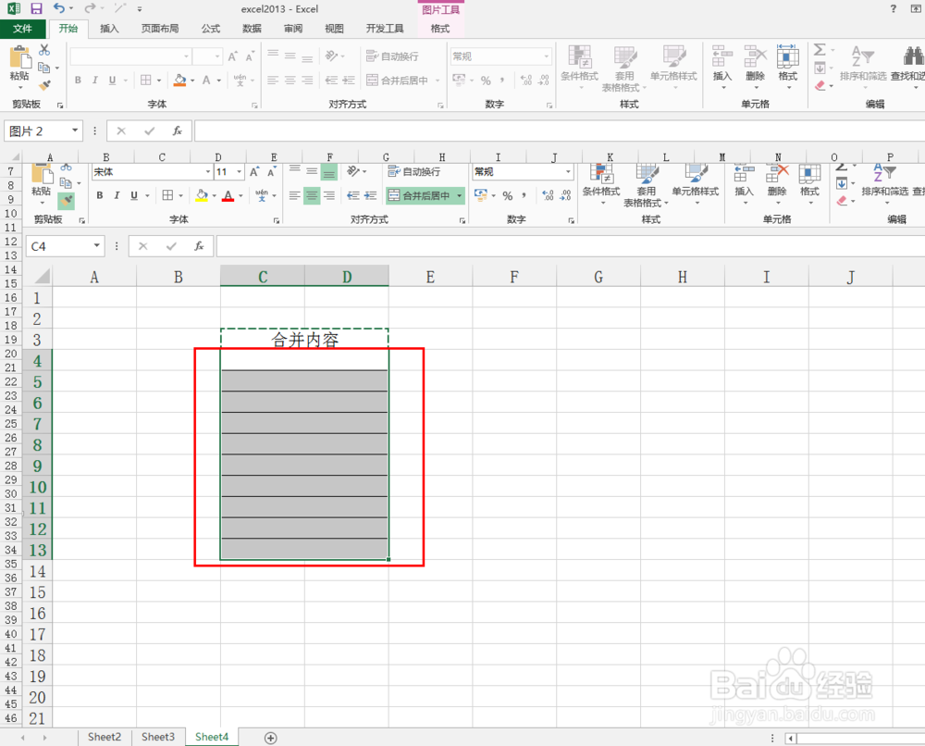The width and height of the screenshot is (925, 746).
Task: Click 合并后居中 merge and center button
Action: 419,195
